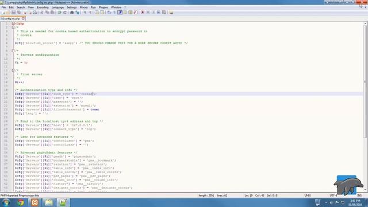This screenshot has height=207, width=368.
Task: Open the Windows Start menu
Action: [6, 202]
